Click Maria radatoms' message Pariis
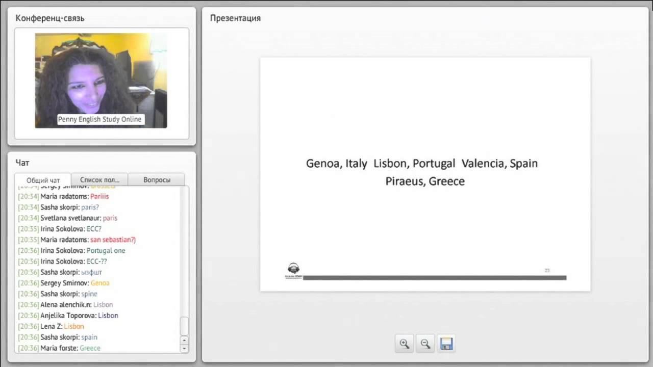The height and width of the screenshot is (367, 653). click(99, 196)
